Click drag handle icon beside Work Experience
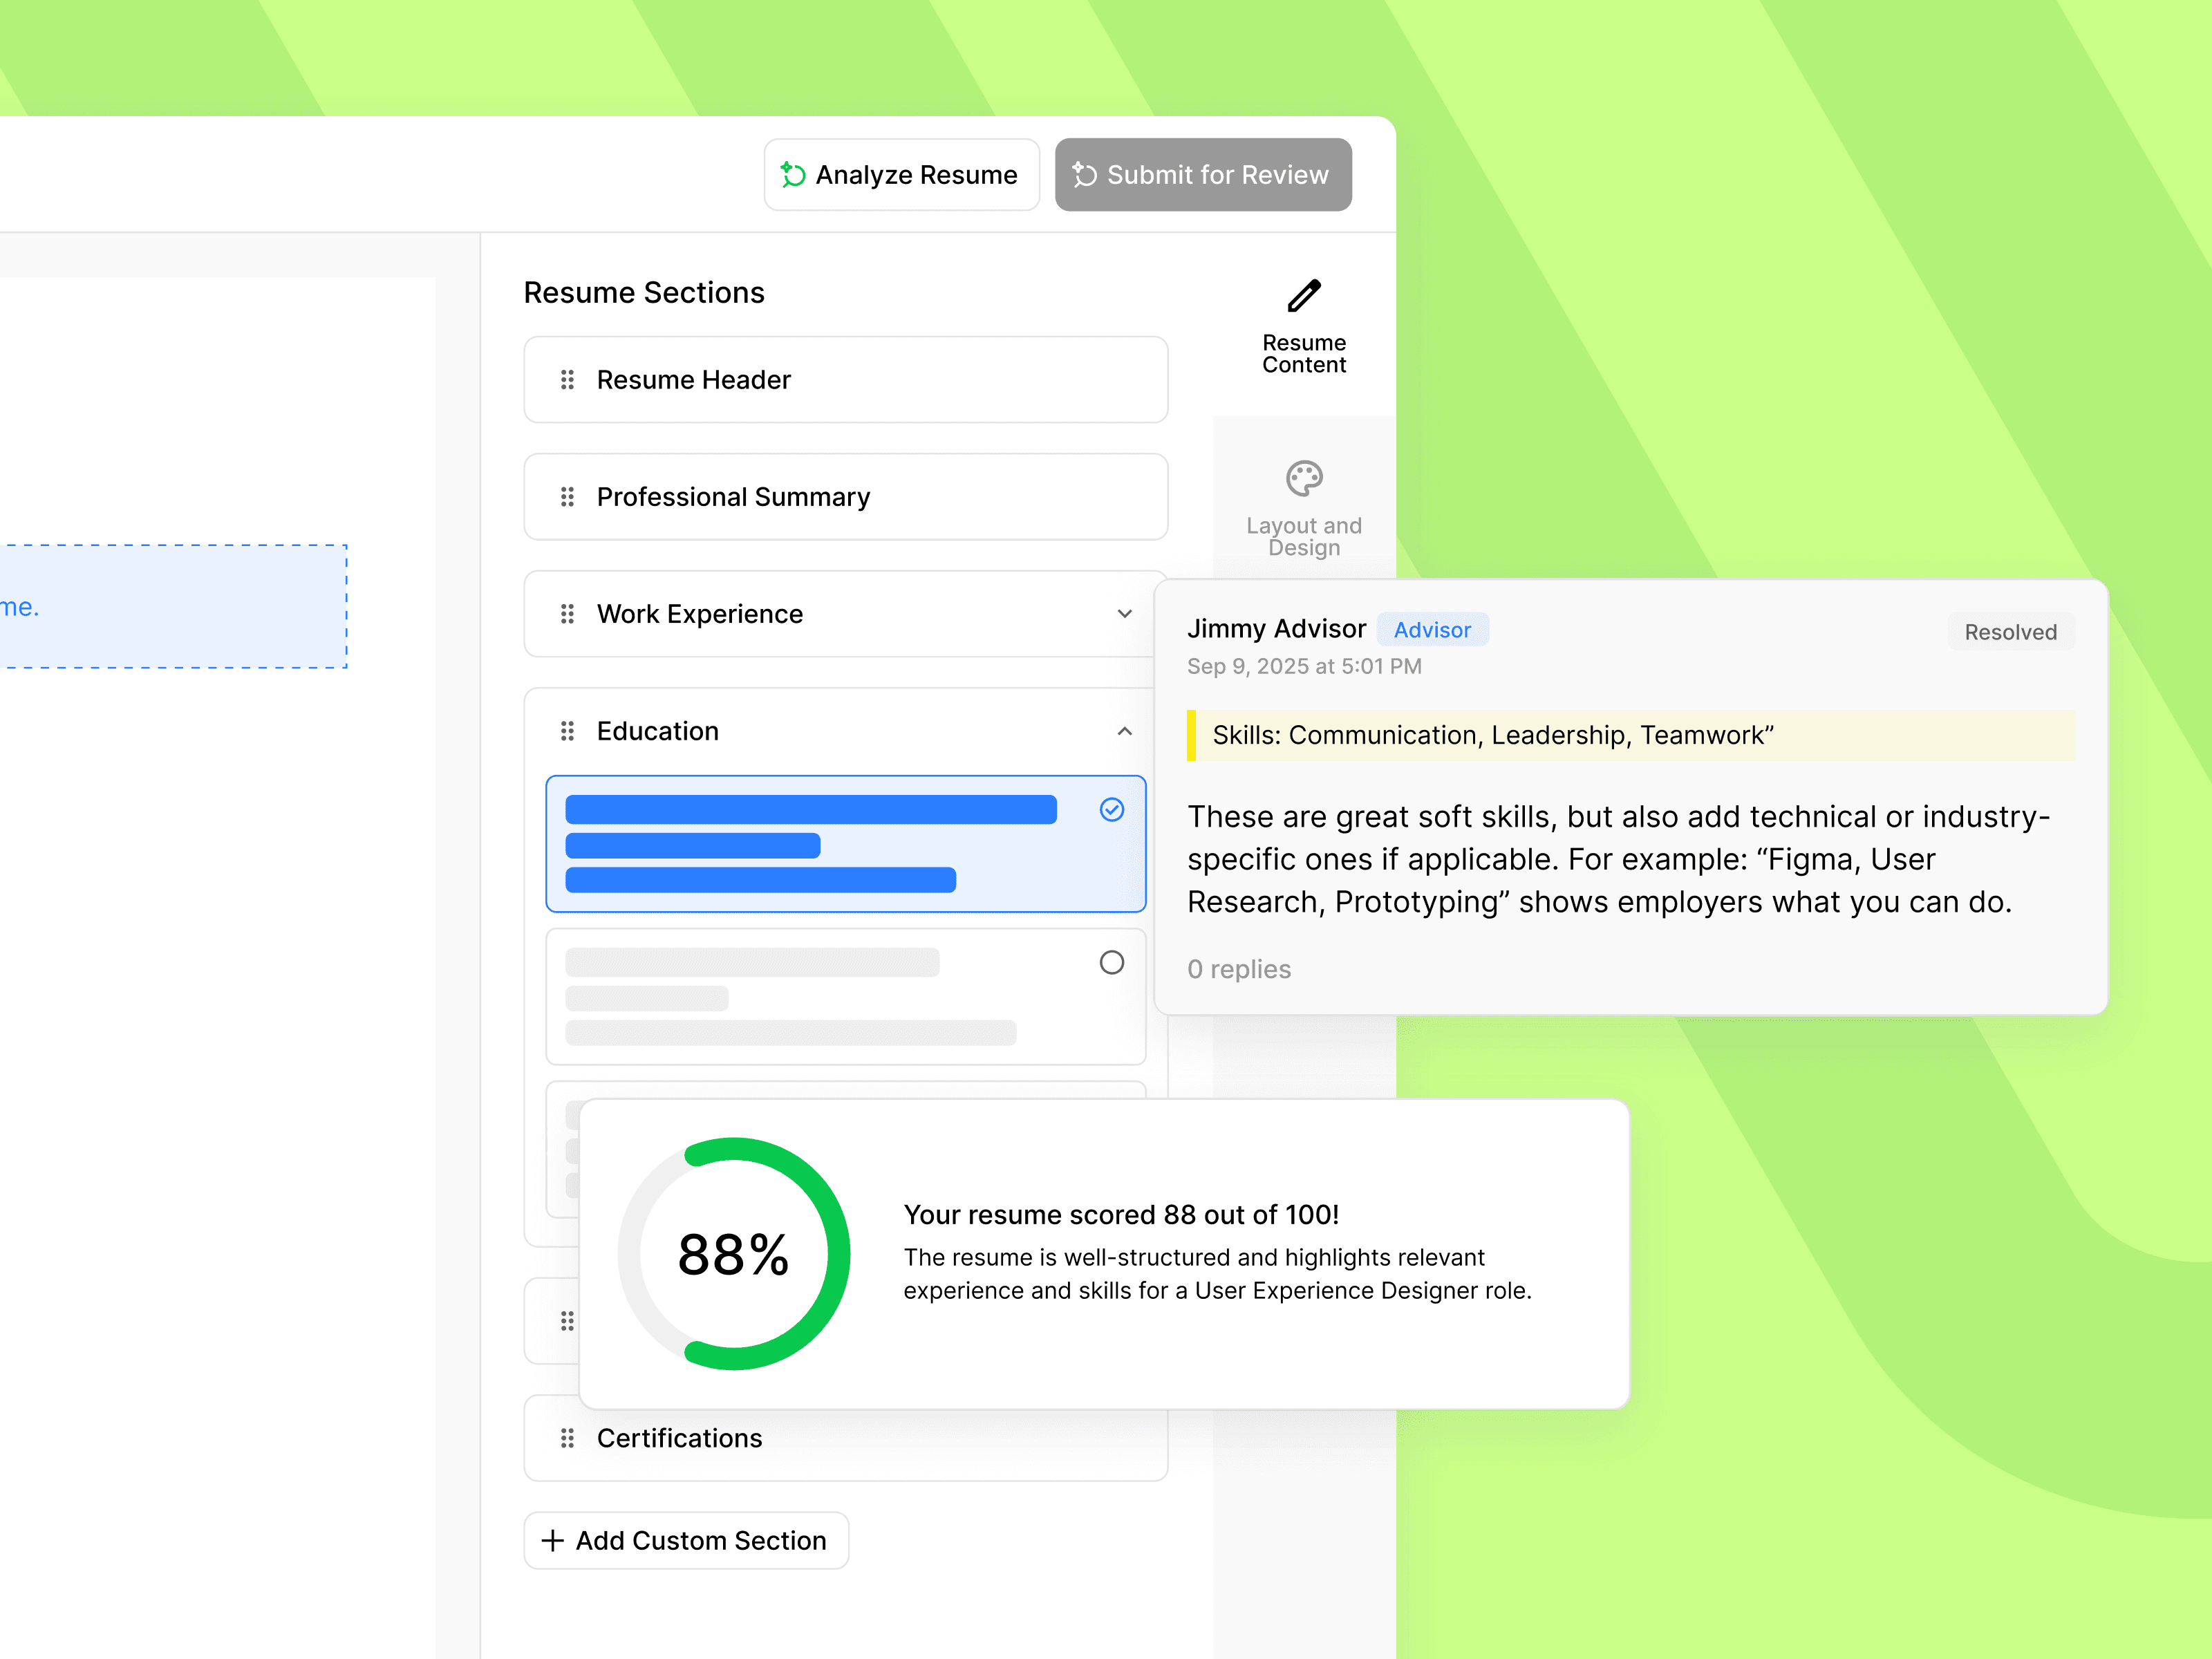 click(x=567, y=614)
